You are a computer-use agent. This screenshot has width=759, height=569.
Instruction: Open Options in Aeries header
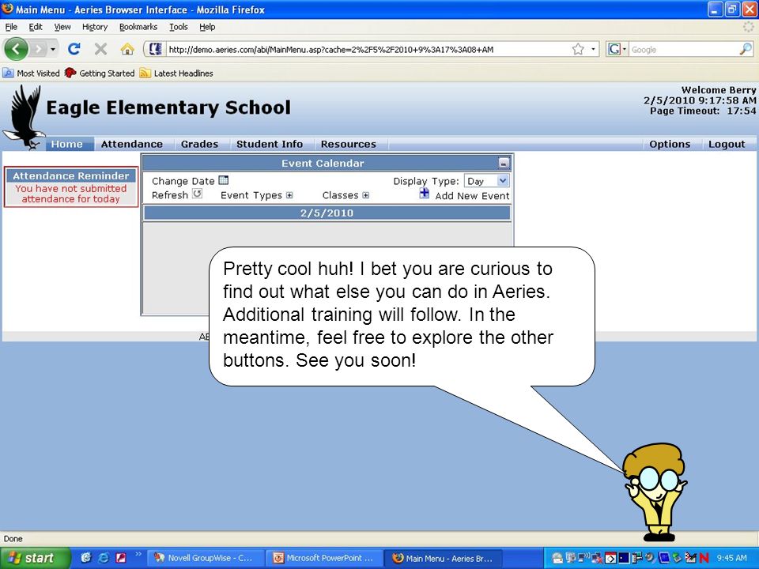point(670,144)
